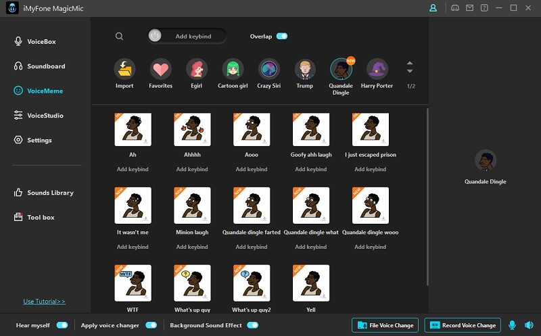
Task: Play the It wasn't me thumbnail
Action: coord(133,206)
